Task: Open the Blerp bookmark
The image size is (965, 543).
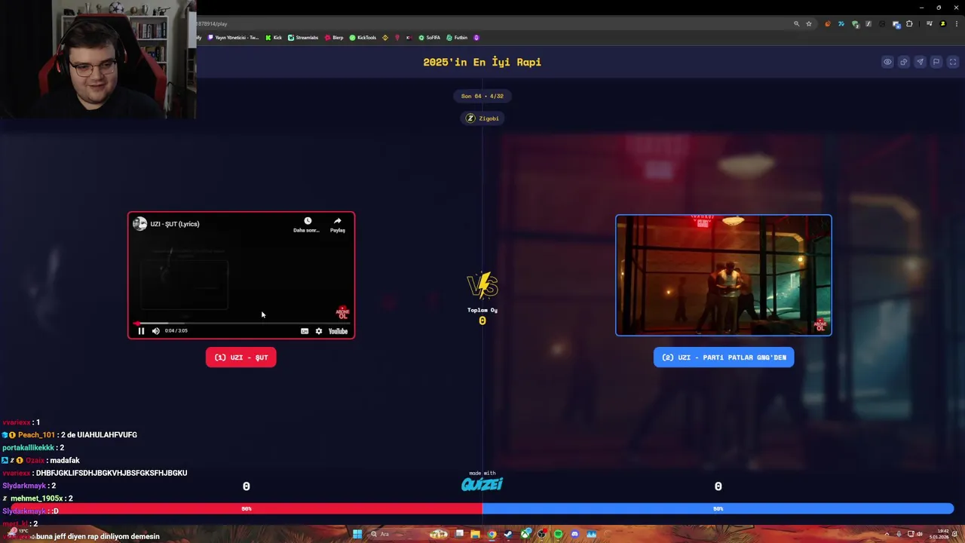Action: click(x=334, y=38)
